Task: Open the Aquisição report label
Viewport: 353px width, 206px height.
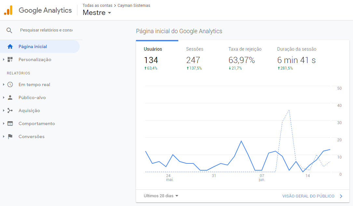Action: click(x=29, y=110)
